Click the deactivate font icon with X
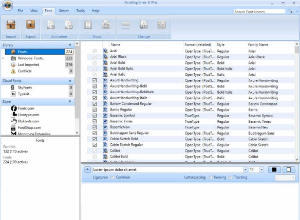The height and width of the screenshot is (220, 300). (x=69, y=25)
